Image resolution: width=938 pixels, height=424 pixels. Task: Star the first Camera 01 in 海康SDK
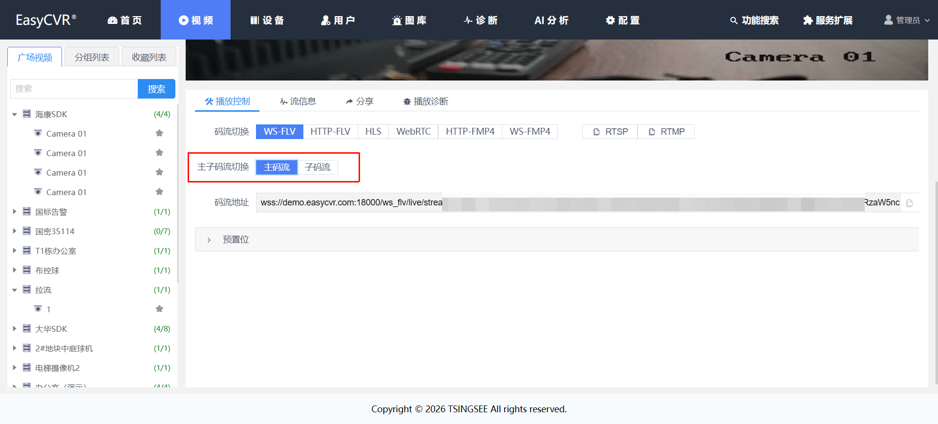coord(159,133)
